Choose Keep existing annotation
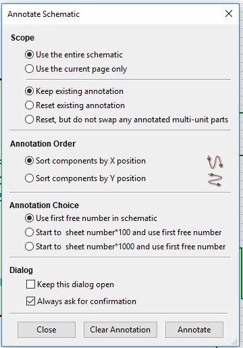The width and height of the screenshot is (243, 348). [x=74, y=91]
